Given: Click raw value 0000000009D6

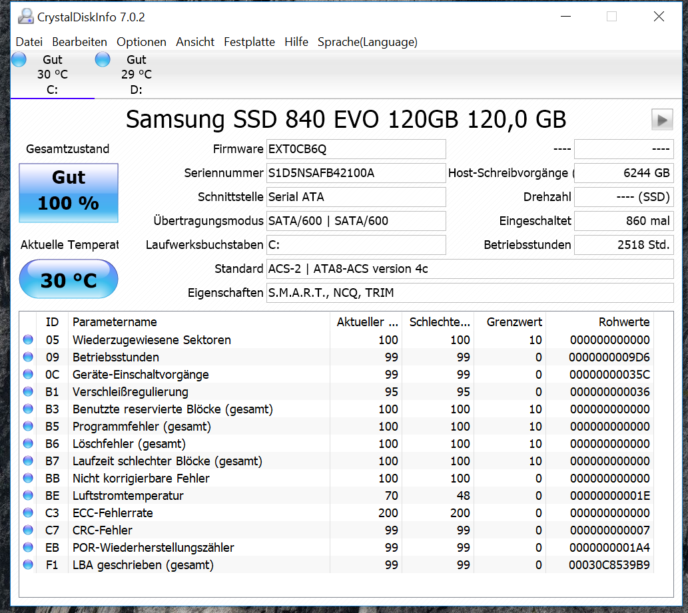Looking at the screenshot, I should point(609,357).
